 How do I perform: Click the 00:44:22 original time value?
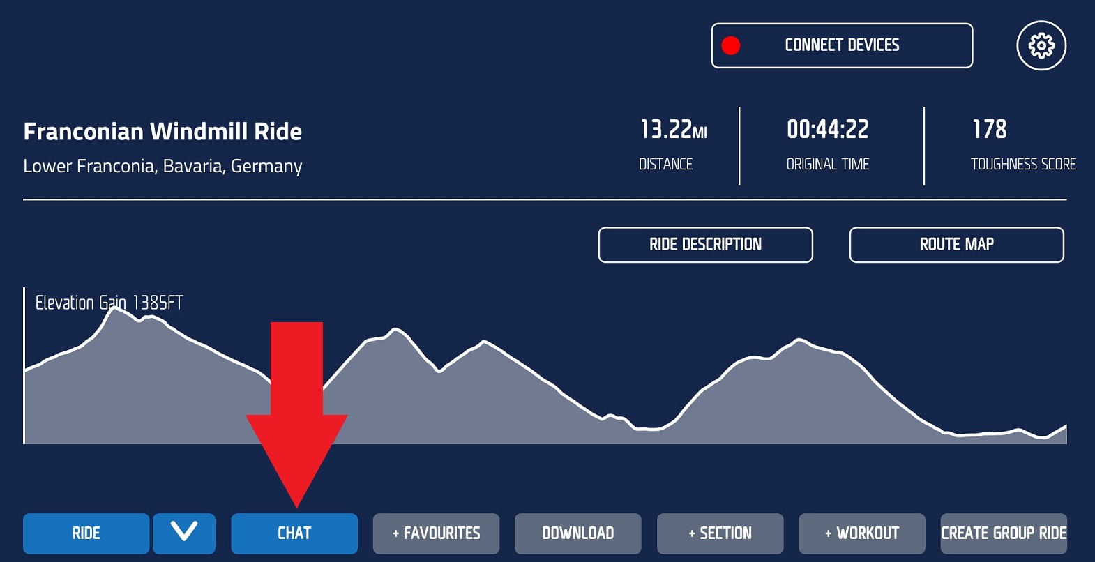point(828,129)
